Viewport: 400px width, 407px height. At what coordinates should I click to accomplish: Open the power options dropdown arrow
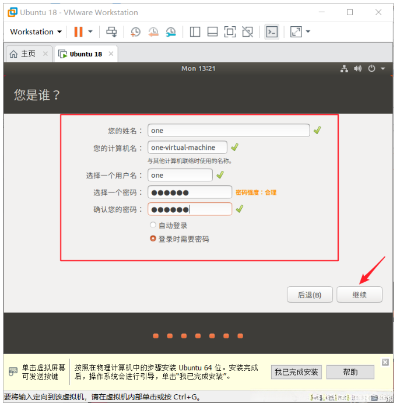click(x=90, y=31)
